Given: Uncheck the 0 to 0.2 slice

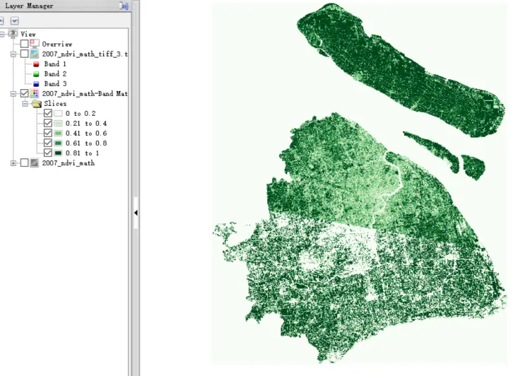Looking at the screenshot, I should 47,113.
